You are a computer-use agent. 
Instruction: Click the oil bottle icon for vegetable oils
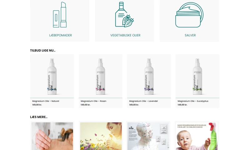coord(124,14)
